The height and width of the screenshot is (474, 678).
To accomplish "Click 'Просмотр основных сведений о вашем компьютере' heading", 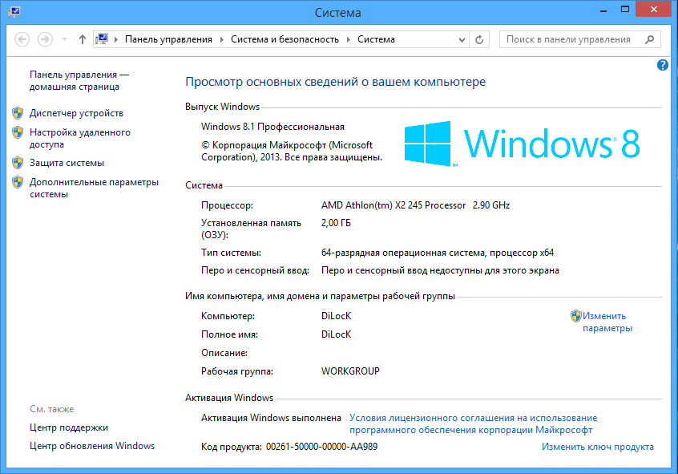I will 336,82.
